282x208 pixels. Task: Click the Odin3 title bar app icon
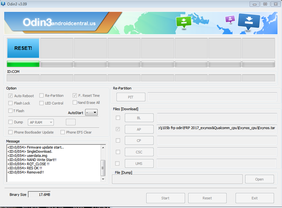point(3,4)
